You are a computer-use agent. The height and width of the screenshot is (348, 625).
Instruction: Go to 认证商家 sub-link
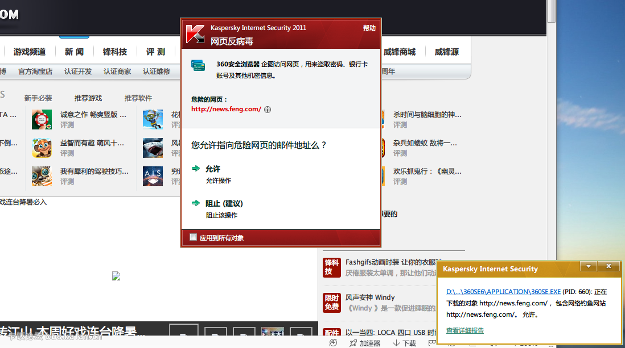pyautogui.click(x=117, y=72)
